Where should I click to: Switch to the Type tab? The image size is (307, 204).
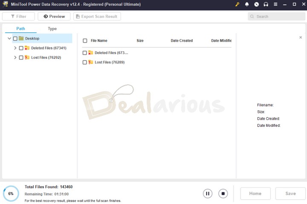[x=52, y=29]
